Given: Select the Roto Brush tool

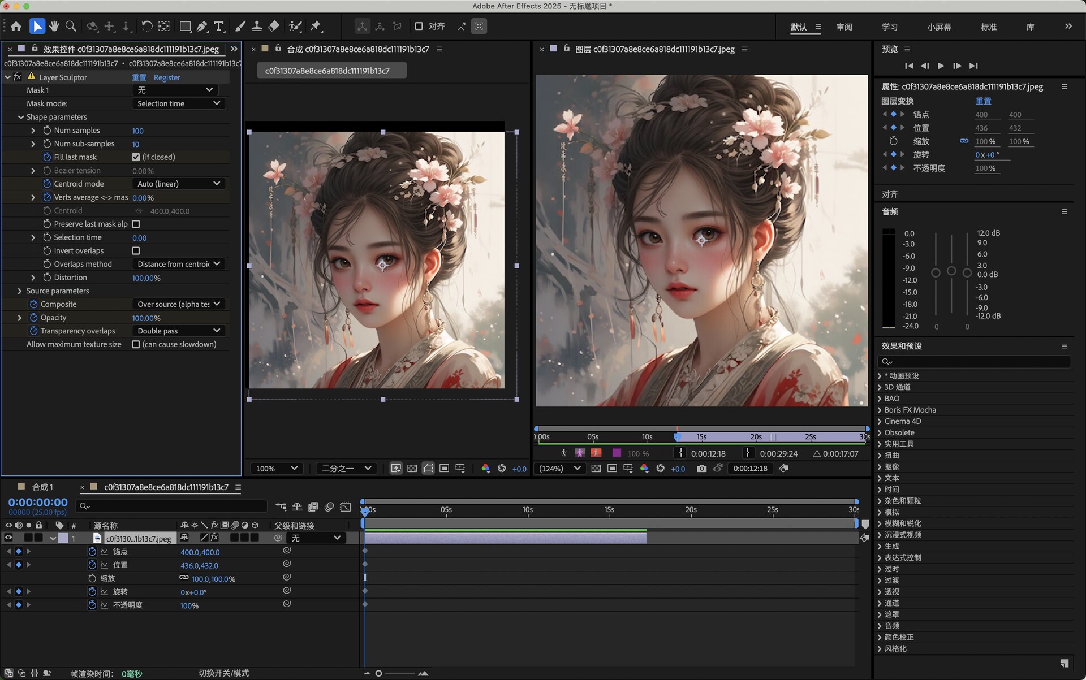Looking at the screenshot, I should click(295, 26).
